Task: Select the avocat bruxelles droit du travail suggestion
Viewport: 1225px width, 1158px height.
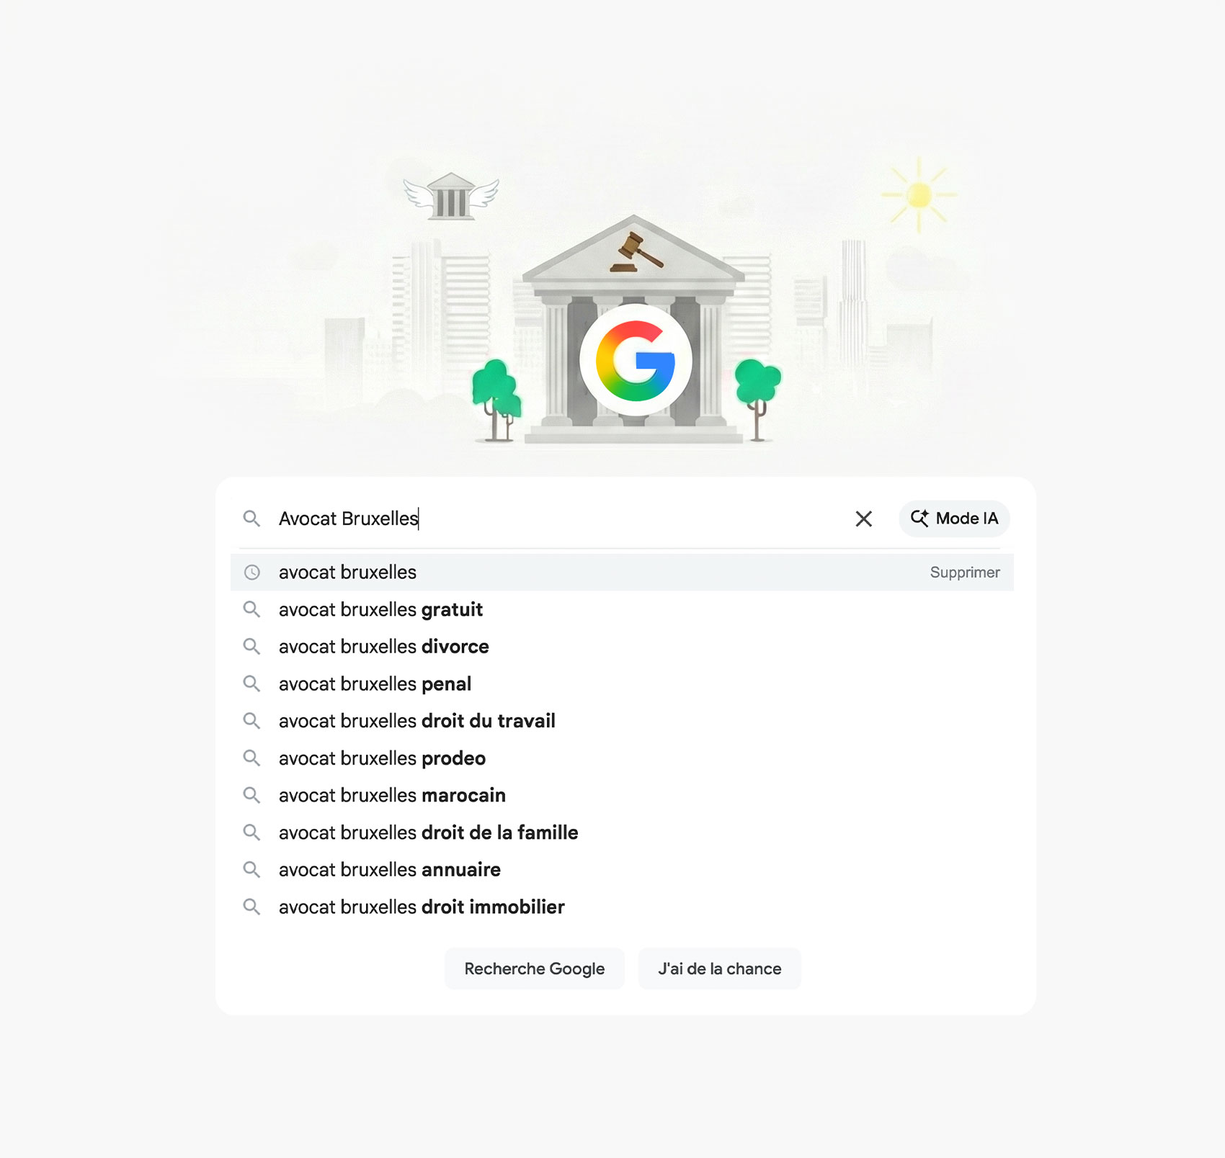Action: (x=416, y=721)
